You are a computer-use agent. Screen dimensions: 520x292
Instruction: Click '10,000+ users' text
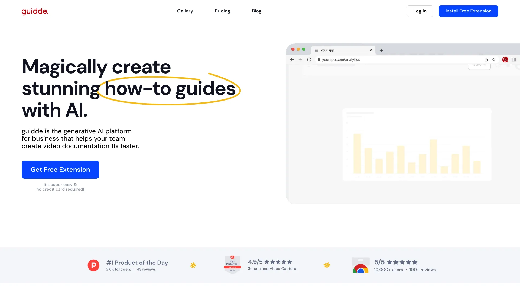point(388,270)
